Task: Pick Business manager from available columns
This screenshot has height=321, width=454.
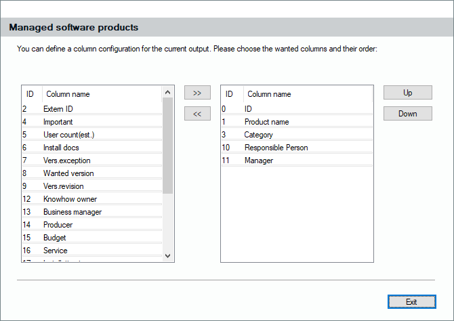Action: (x=72, y=212)
